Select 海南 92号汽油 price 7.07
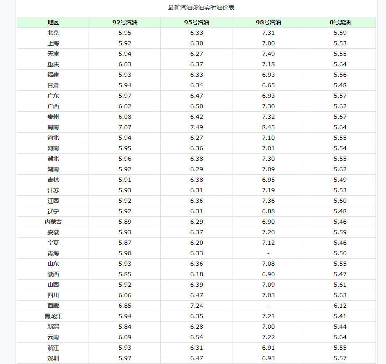The width and height of the screenshot is (386, 364). [x=125, y=127]
